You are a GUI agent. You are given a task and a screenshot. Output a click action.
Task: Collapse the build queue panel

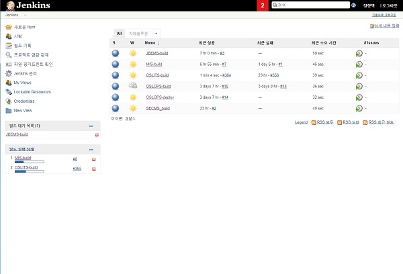click(x=91, y=126)
